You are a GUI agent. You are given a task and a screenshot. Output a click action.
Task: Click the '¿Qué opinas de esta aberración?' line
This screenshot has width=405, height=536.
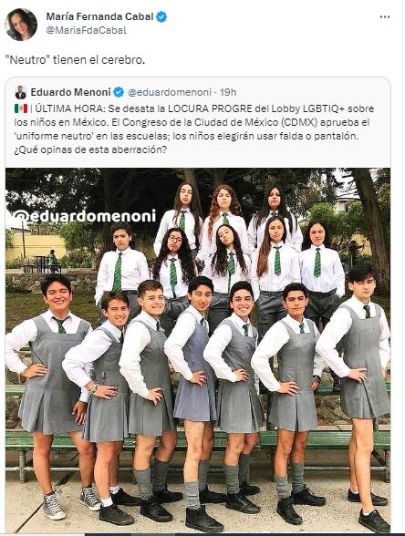(90, 150)
